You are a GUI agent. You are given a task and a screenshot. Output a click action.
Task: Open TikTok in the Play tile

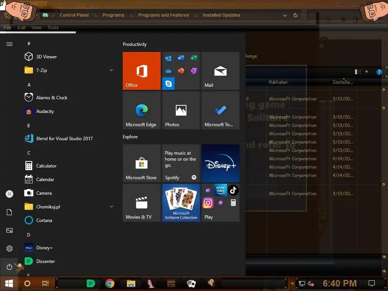click(x=233, y=190)
